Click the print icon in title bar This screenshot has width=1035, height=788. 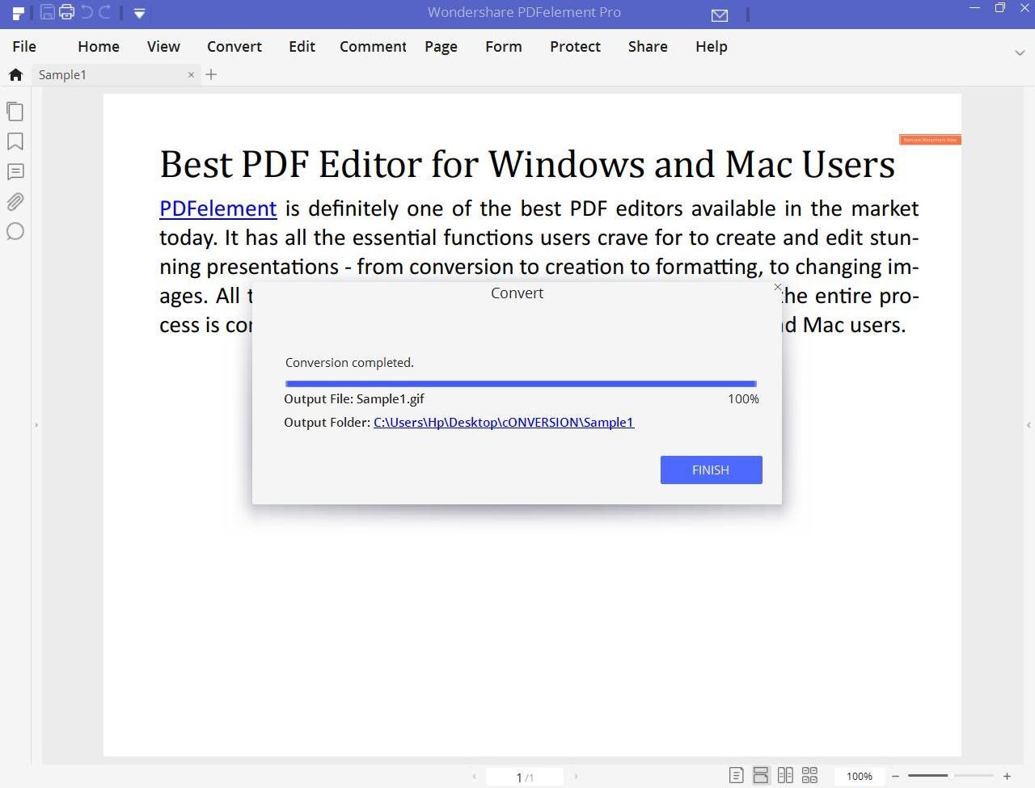click(x=66, y=12)
